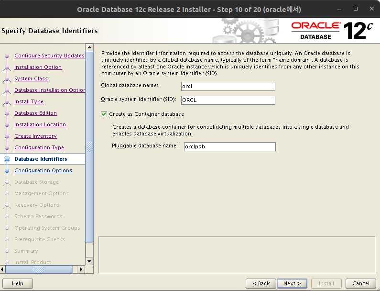The width and height of the screenshot is (380, 291).
Task: Select the Database Edition step
Action: click(36, 113)
